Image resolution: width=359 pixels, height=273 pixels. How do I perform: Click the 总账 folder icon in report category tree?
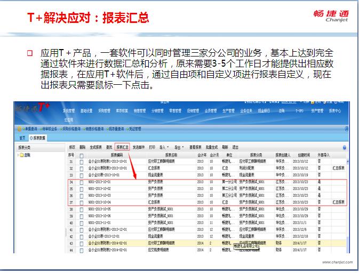22,155
